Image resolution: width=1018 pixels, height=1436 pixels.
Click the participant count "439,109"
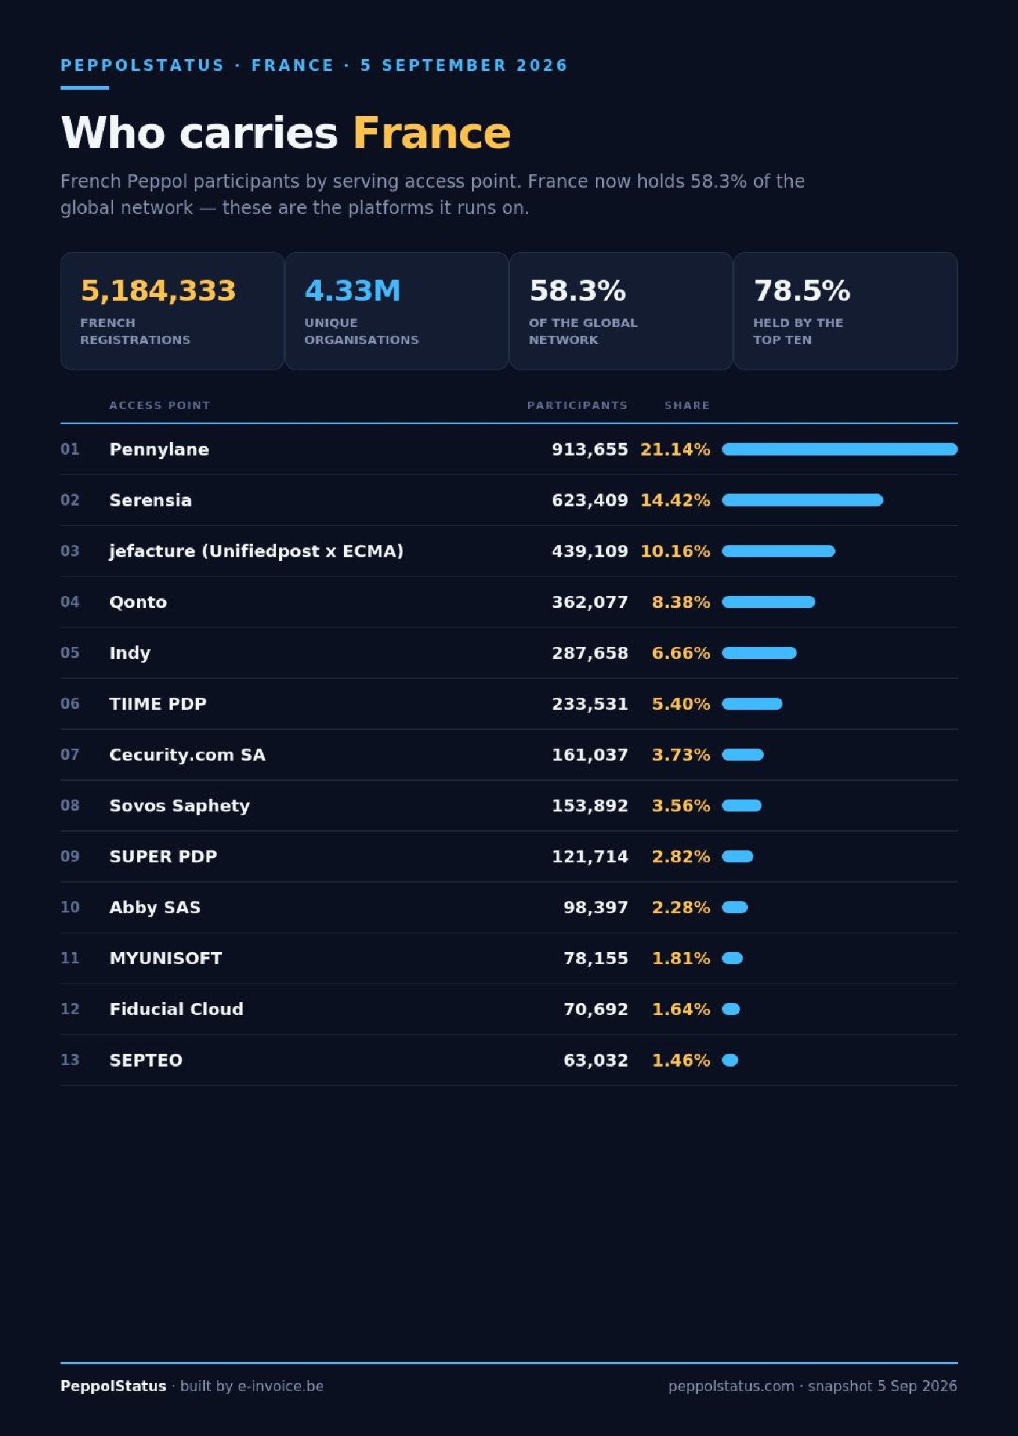pos(590,551)
